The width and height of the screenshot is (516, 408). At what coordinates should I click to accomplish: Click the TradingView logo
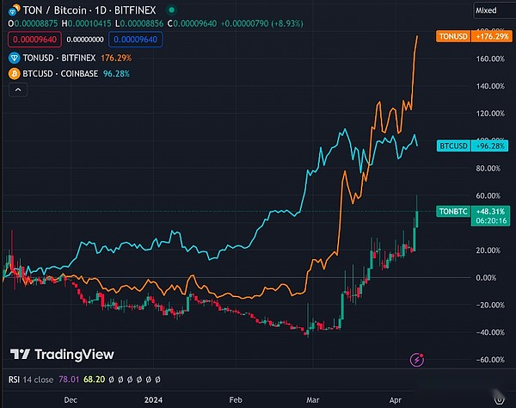click(62, 355)
